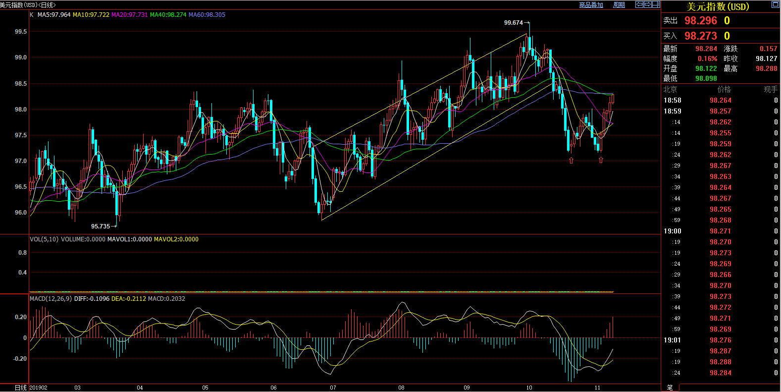
Task: Click the 最低 value 98.098
Action: click(x=706, y=79)
